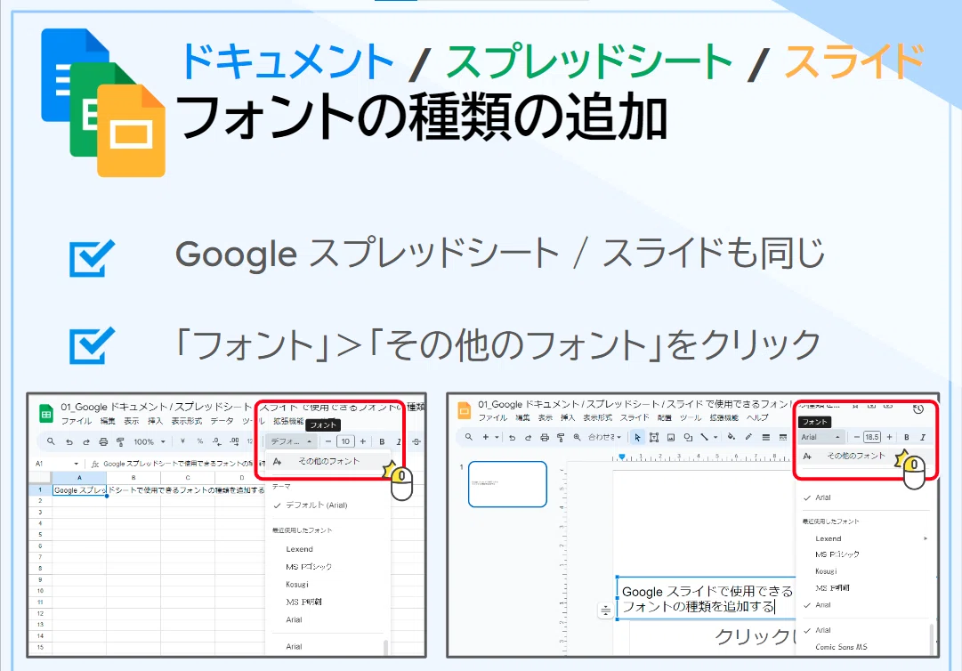Viewport: 962px width, 671px height.
Task: Click increase decimal places in Sheets
Action: pyautogui.click(x=234, y=441)
